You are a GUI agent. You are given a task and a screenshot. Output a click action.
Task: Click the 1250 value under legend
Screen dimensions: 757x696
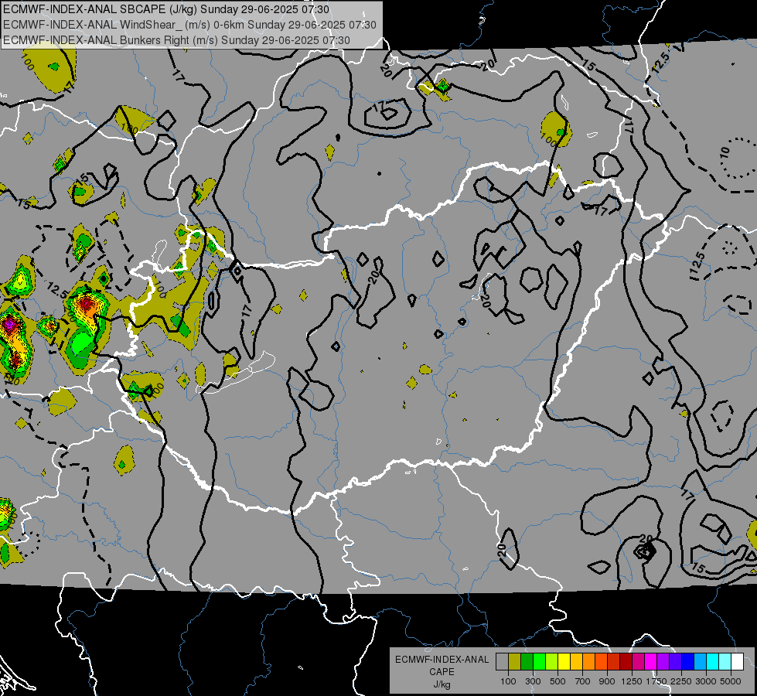632,681
